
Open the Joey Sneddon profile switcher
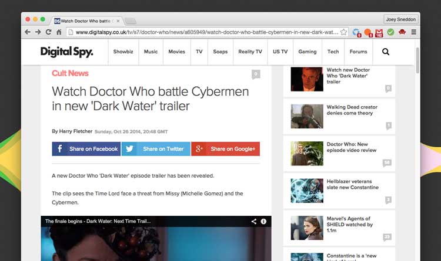pyautogui.click(x=401, y=19)
